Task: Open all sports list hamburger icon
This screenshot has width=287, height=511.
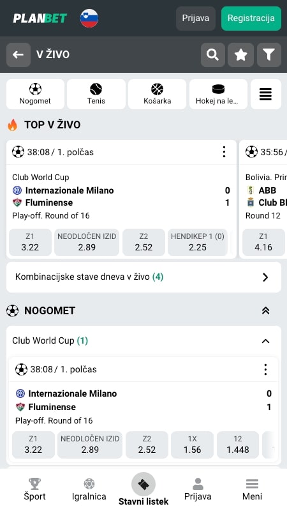Action: (265, 94)
